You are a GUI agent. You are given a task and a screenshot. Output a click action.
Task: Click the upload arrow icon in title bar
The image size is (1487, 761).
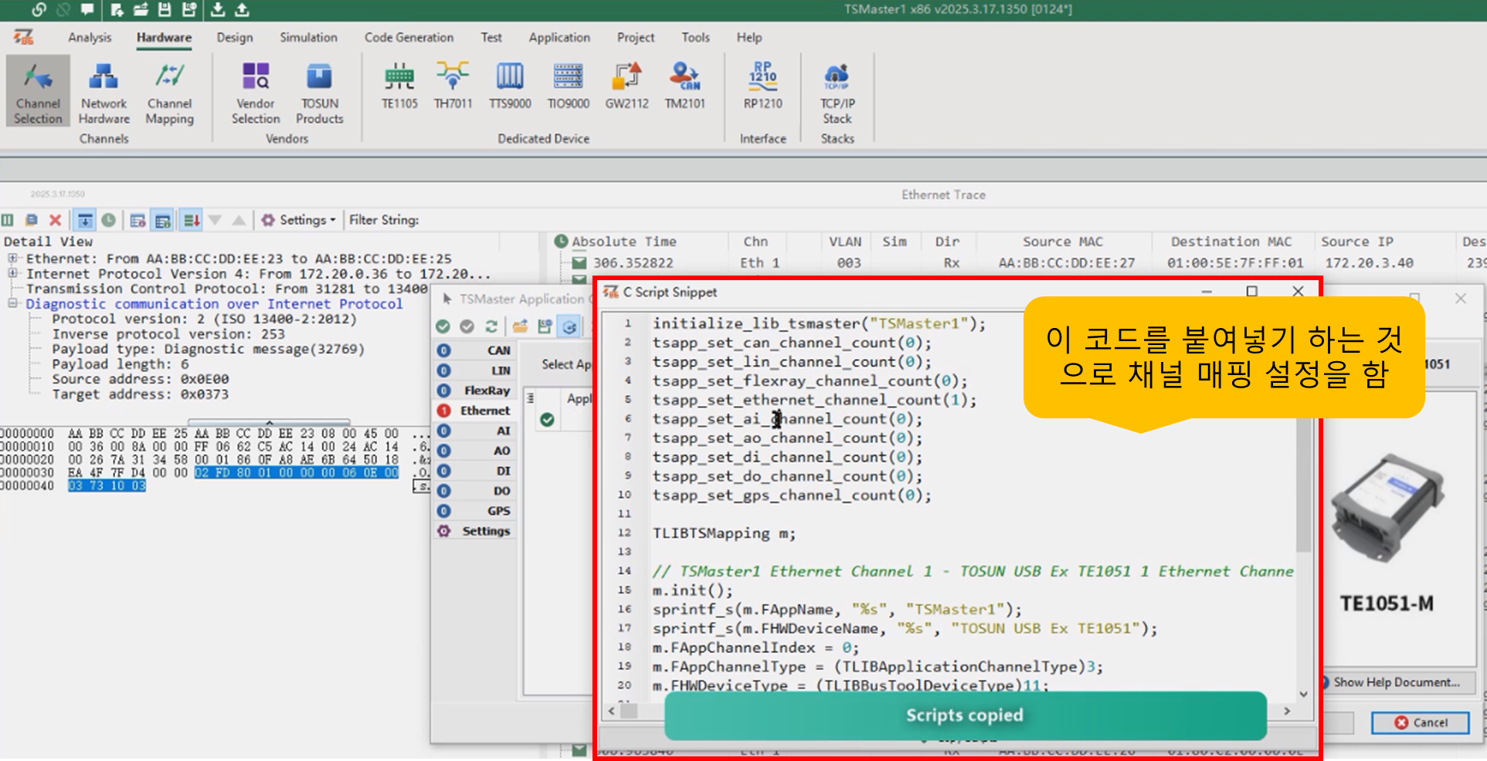tap(242, 9)
